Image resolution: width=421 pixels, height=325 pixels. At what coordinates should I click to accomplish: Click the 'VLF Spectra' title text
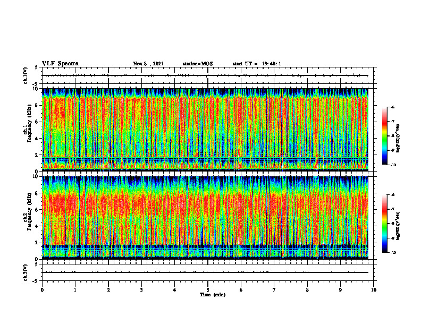(x=60, y=64)
